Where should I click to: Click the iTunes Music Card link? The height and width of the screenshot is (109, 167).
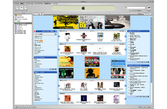pyautogui.click(x=39, y=51)
